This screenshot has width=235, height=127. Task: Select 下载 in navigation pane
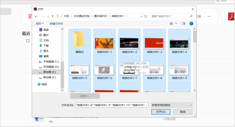44,46
